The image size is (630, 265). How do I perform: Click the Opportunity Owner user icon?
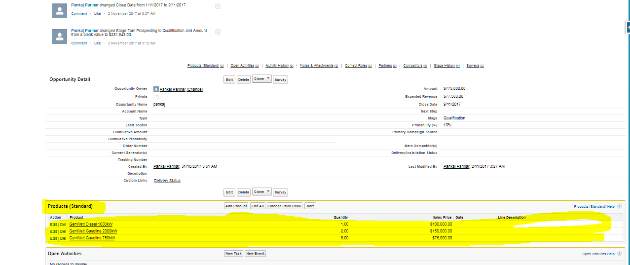tap(156, 89)
